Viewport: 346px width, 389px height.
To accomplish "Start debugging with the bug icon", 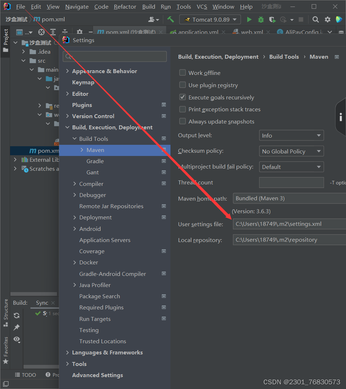I will (261, 19).
